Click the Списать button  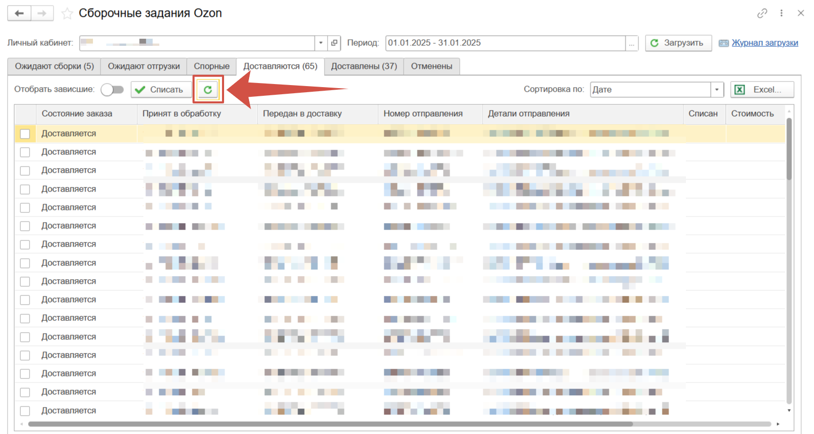[x=161, y=90]
